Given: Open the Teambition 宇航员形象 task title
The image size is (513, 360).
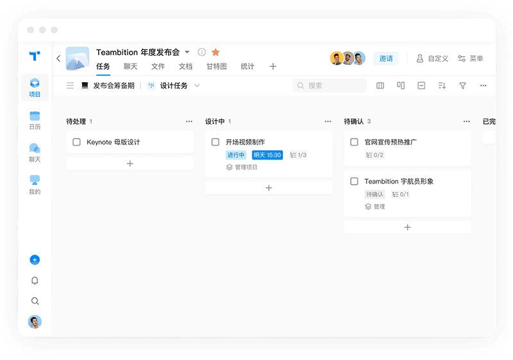Looking at the screenshot, I should pos(399,182).
